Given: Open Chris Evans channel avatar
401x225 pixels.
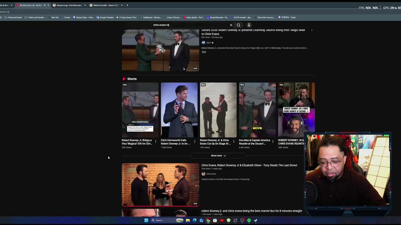Looking at the screenshot, I should 203,174.
